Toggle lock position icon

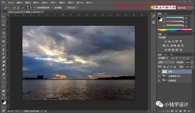[x=171, y=67]
